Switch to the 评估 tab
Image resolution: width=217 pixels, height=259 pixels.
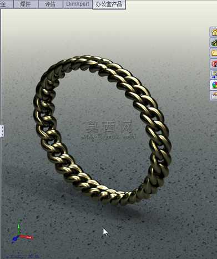[x=51, y=4]
